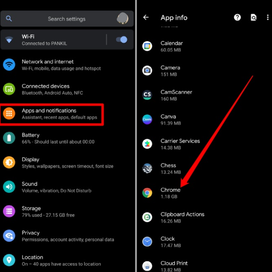Tap the Chess app icon

[x=147, y=168]
